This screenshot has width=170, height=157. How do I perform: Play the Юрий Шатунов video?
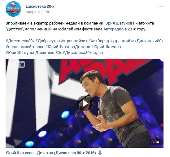(85, 103)
